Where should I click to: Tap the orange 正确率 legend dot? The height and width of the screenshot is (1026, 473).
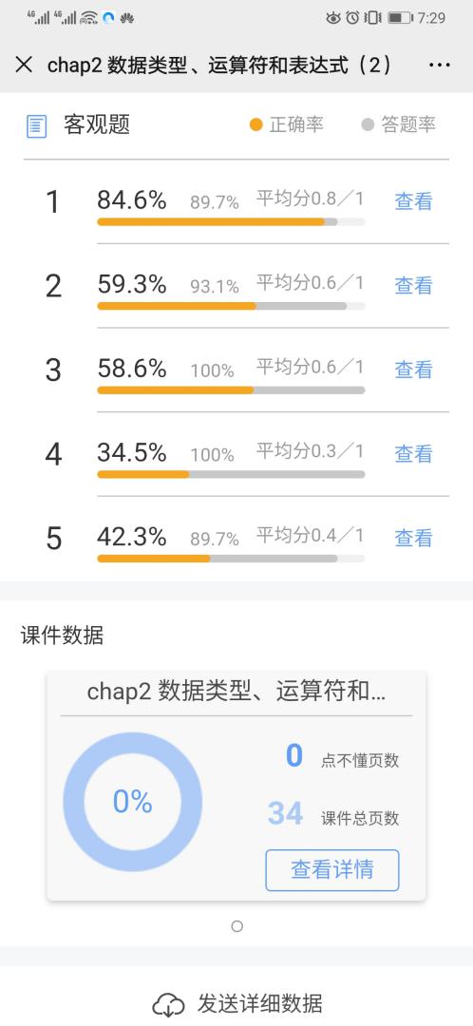click(255, 124)
